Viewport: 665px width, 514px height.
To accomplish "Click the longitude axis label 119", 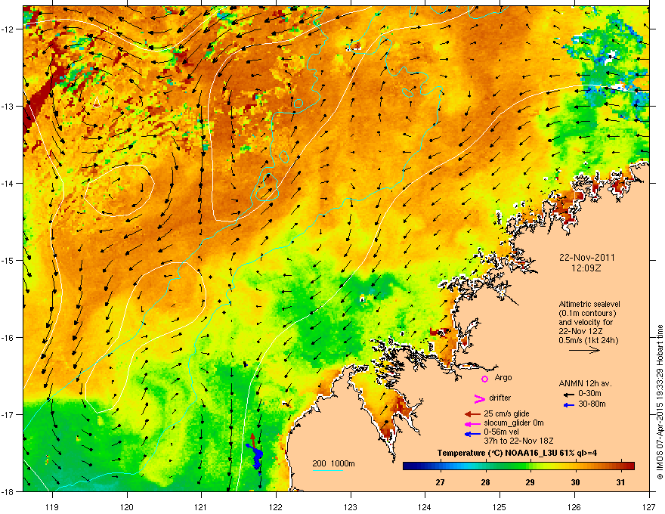I will [x=52, y=506].
